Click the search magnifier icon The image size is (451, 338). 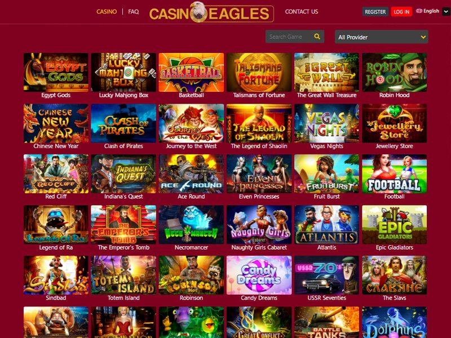point(317,37)
